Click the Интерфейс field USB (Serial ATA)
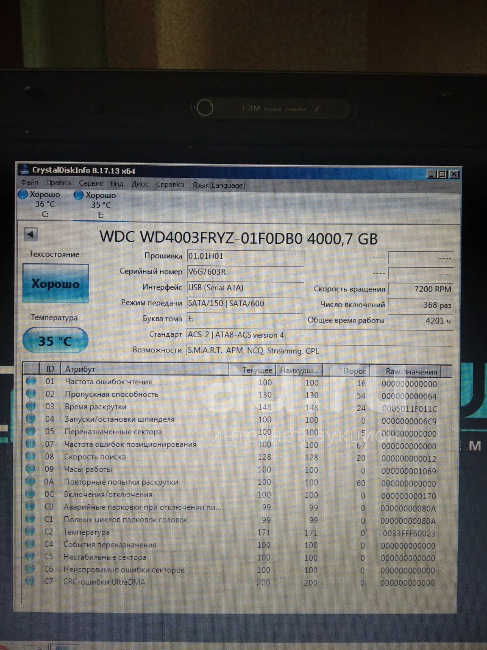This screenshot has width=487, height=650. [x=245, y=288]
